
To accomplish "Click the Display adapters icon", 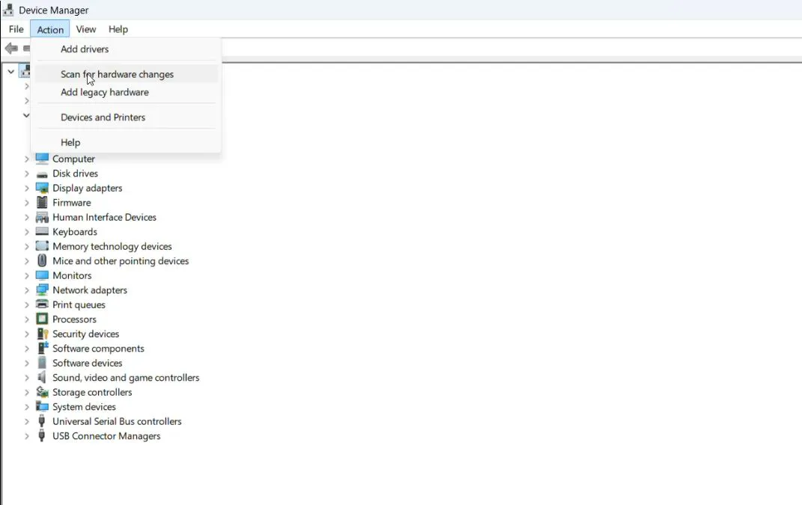I will (41, 188).
